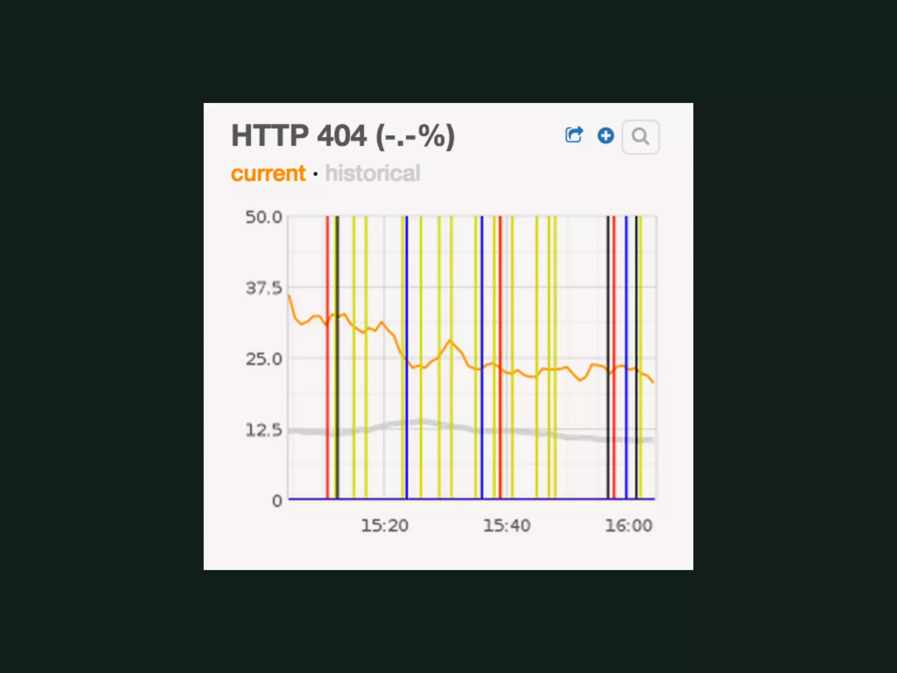Click the rightmost red event marker line
The height and width of the screenshot is (673, 897).
coord(614,263)
